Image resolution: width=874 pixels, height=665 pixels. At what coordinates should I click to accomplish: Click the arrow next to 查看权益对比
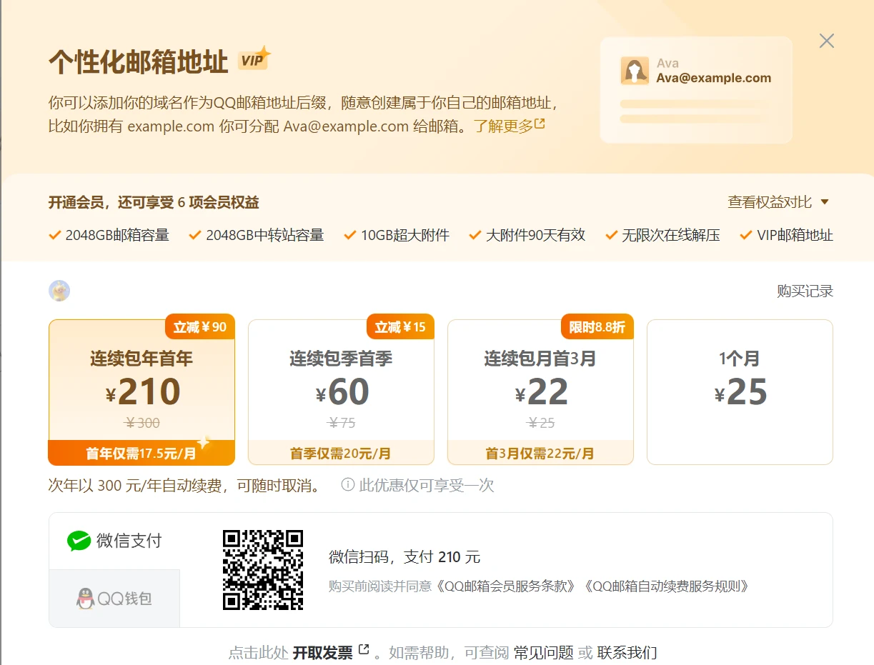pos(824,202)
